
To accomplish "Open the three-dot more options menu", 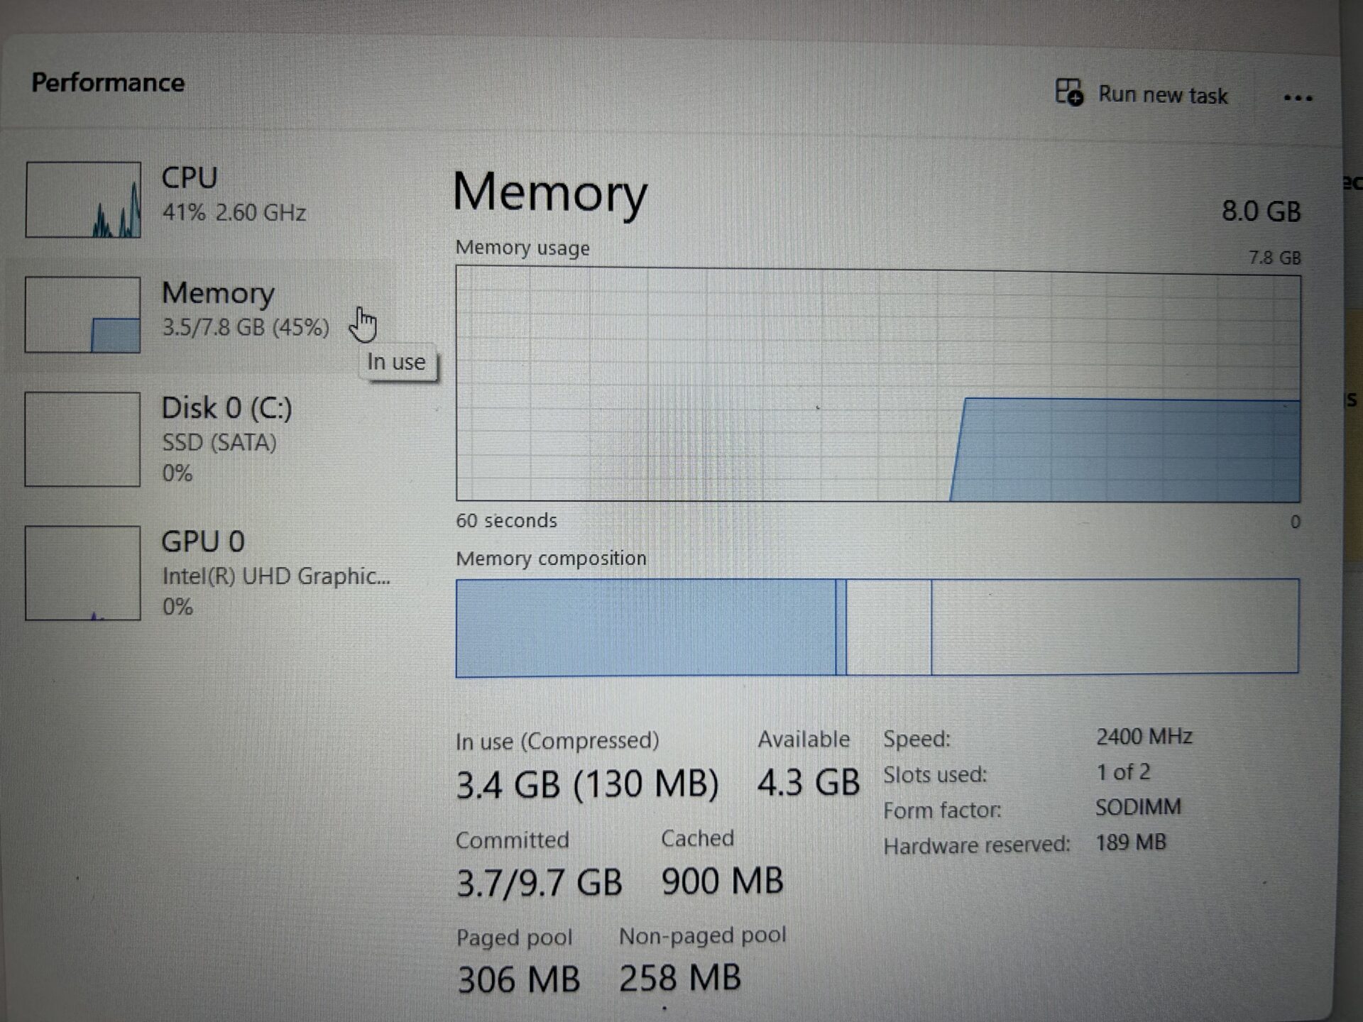I will pyautogui.click(x=1298, y=98).
